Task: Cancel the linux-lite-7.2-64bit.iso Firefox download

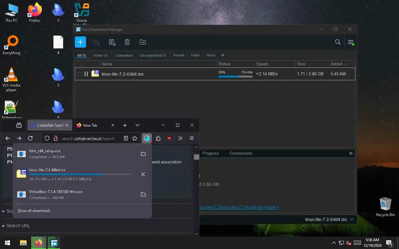Action: (x=143, y=174)
